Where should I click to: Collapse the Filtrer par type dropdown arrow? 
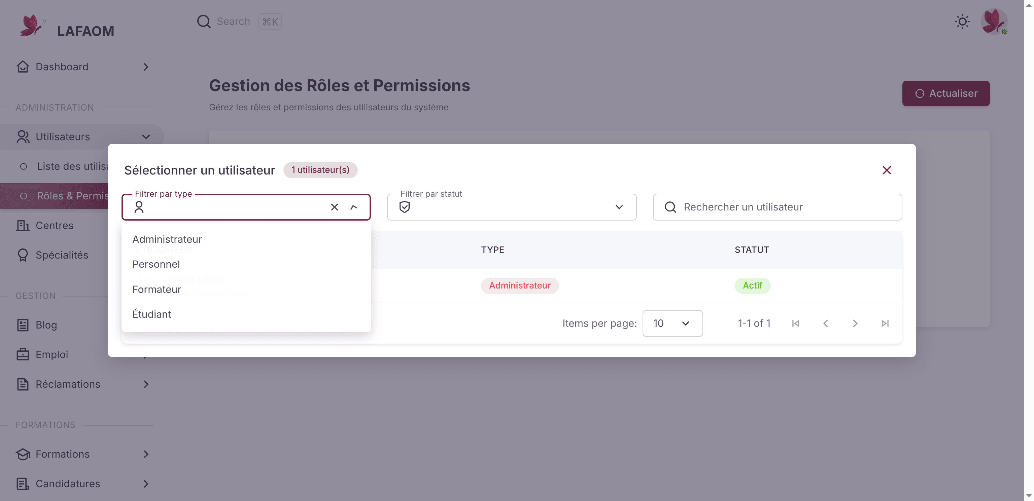[x=354, y=207]
